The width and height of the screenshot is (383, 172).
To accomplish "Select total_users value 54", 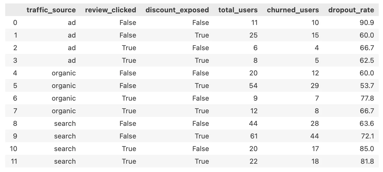I will (x=253, y=86).
